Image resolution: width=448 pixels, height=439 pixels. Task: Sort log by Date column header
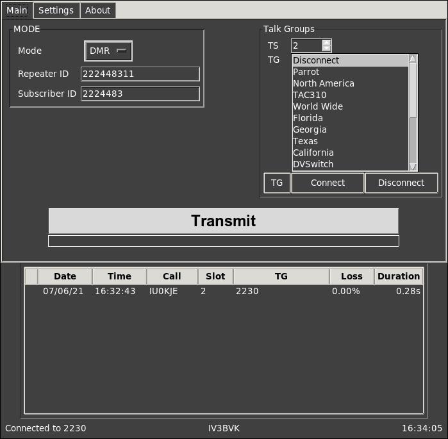[65, 276]
